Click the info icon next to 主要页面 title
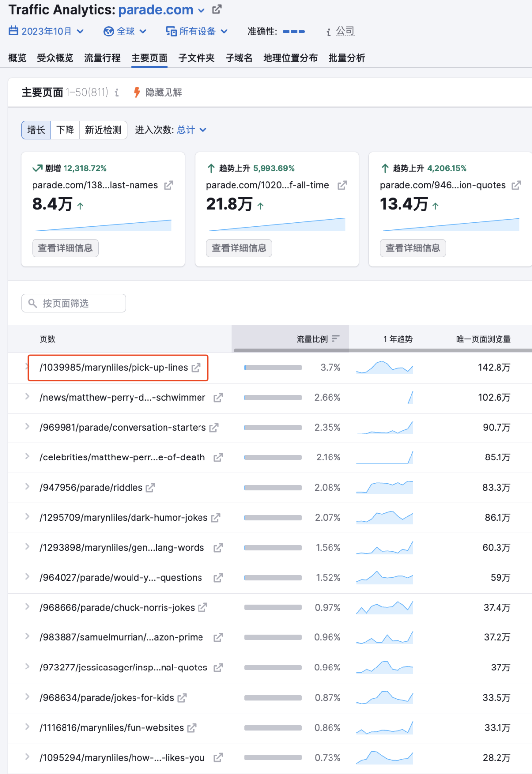 (x=117, y=92)
